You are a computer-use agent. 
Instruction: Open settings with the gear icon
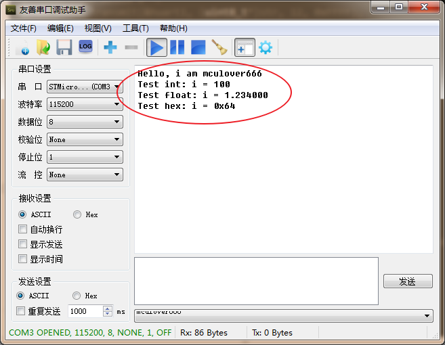[266, 47]
